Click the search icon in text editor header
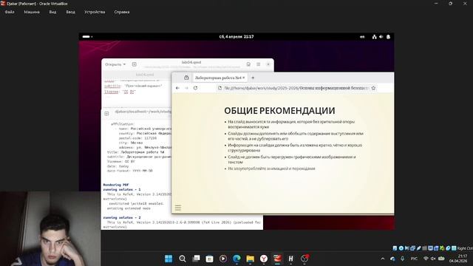Viewport: 473px width, 266px height. (x=248, y=64)
